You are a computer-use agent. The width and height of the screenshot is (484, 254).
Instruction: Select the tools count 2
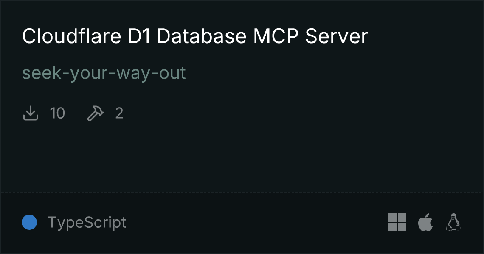click(x=119, y=113)
